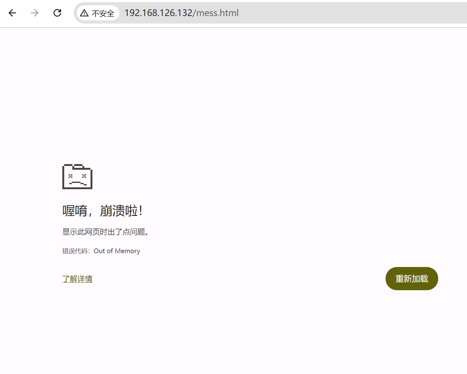Image resolution: width=467 pixels, height=374 pixels.
Task: Click the 不安全 text label
Action: [x=103, y=13]
